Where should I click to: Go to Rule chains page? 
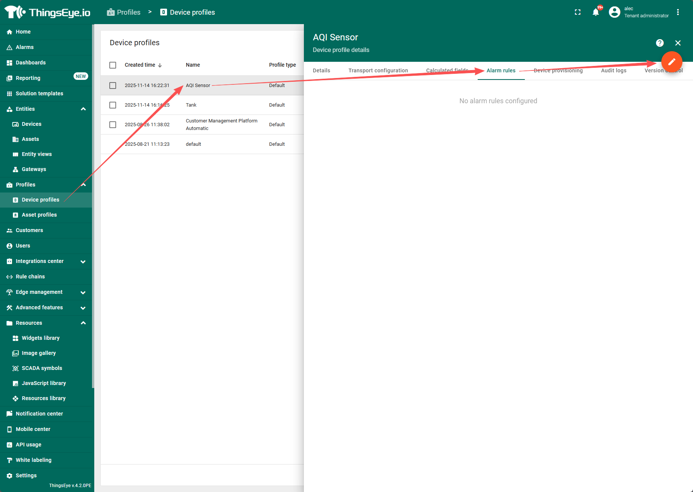(x=30, y=277)
